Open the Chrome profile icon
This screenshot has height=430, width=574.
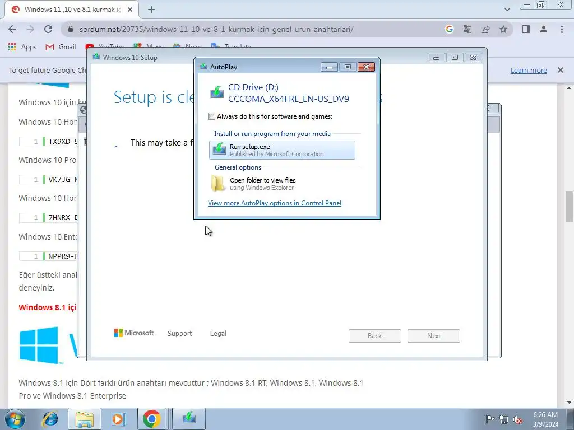(544, 29)
